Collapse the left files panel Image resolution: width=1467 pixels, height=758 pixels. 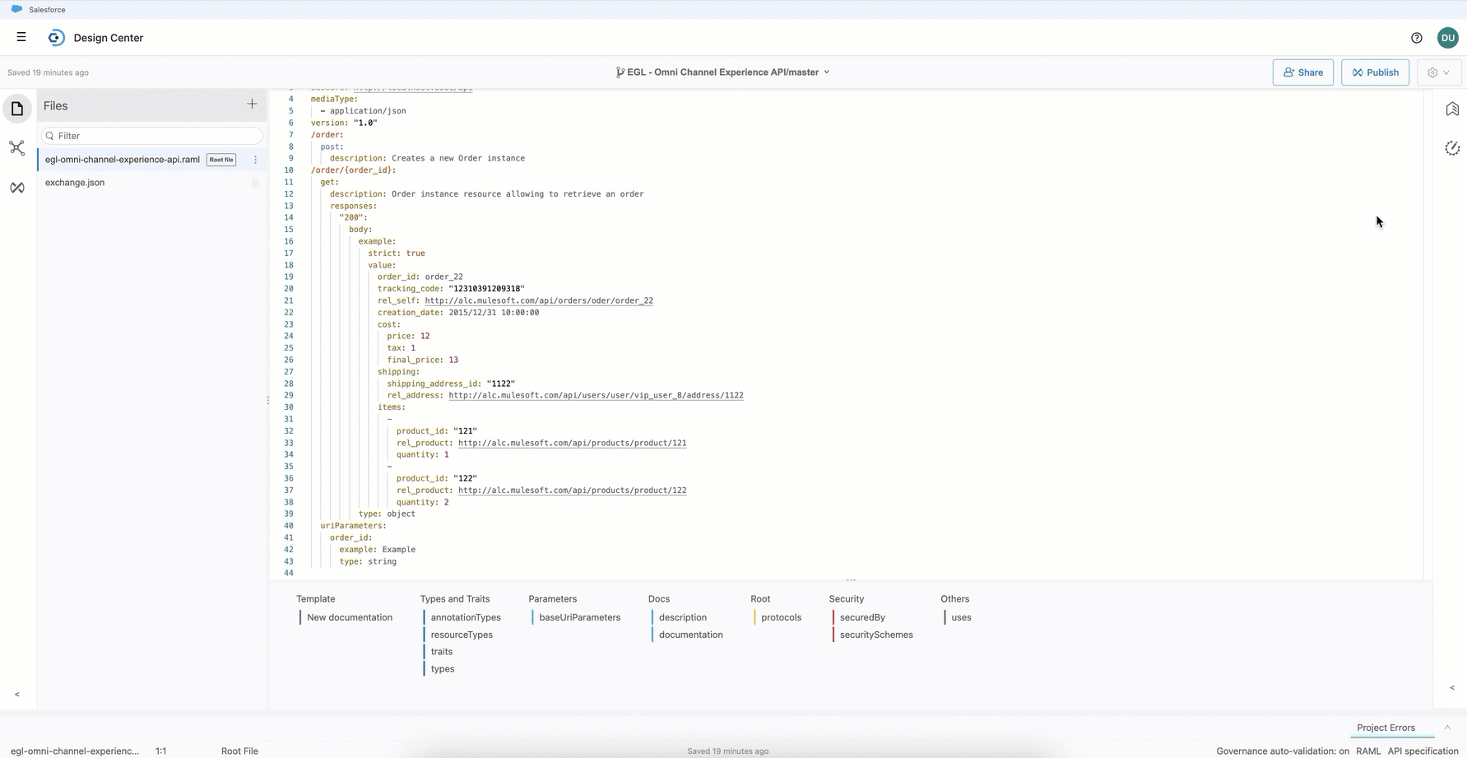coord(17,695)
